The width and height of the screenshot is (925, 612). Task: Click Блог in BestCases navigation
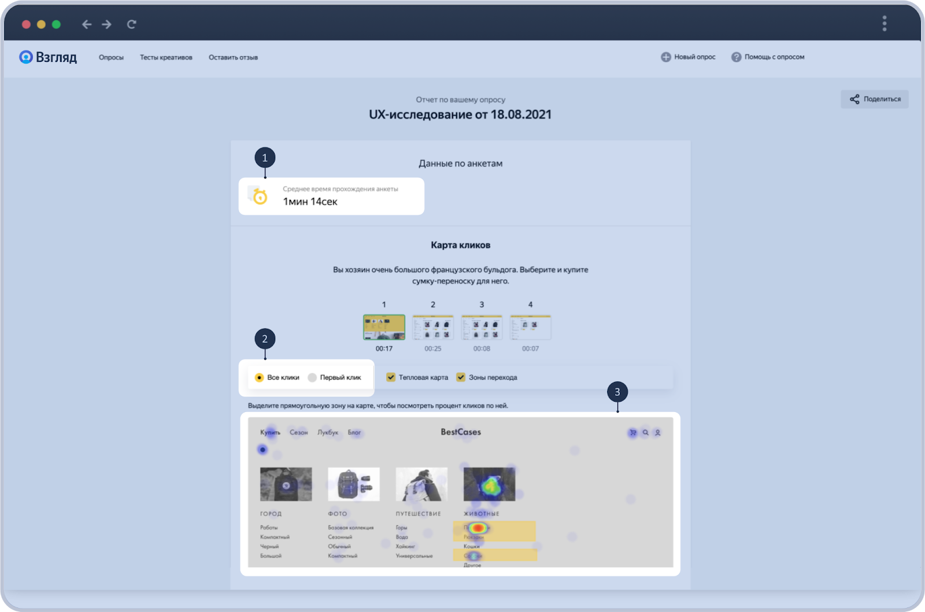point(354,432)
